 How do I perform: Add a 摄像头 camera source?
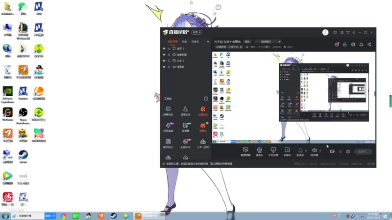(x=260, y=152)
